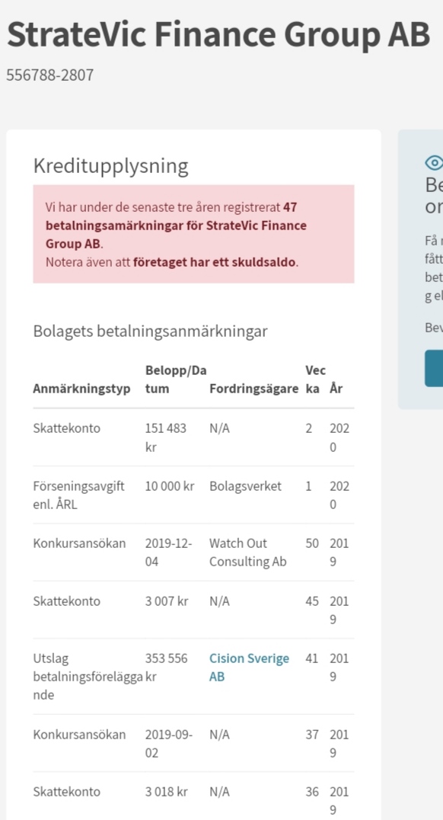Open the Cision Sverige AB link
Screen dimensions: 443x820
pos(249,668)
